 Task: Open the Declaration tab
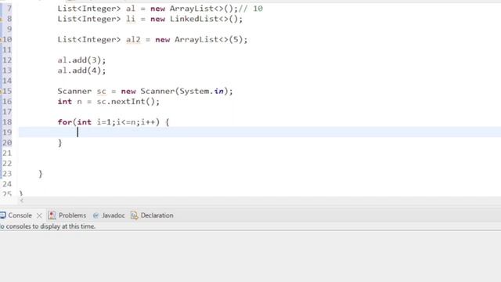coord(157,215)
